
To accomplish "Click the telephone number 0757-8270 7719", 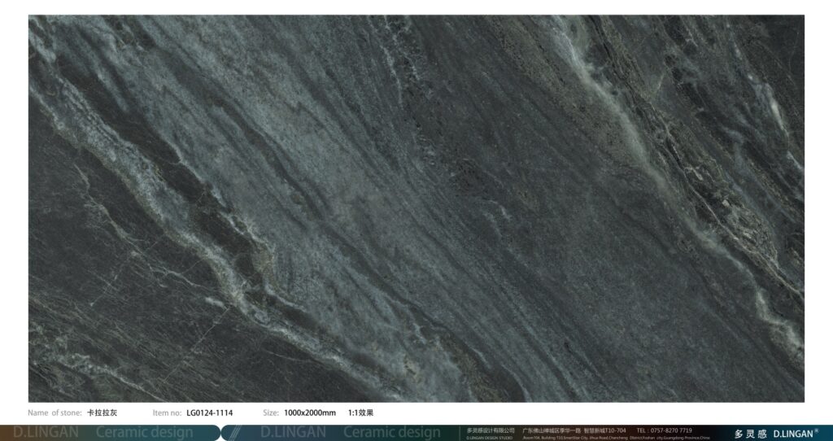I will [x=665, y=430].
